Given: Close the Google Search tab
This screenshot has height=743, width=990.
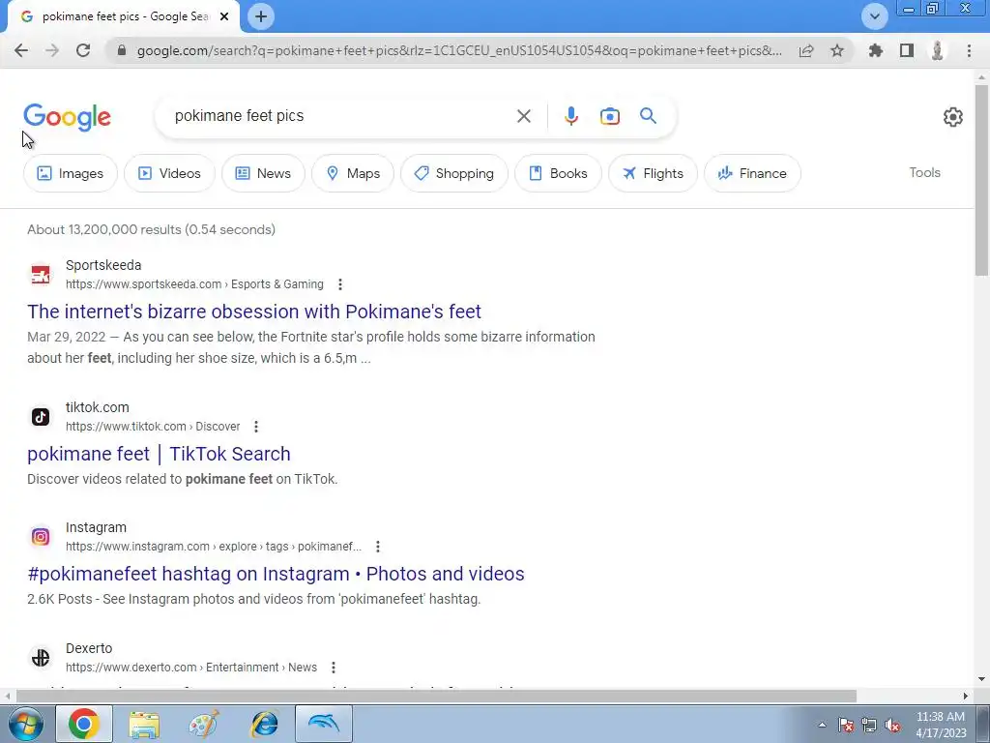Looking at the screenshot, I should pos(224,17).
